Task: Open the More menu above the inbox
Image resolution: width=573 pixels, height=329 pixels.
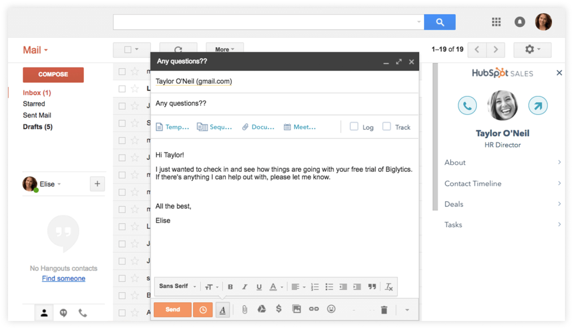Action: coord(224,49)
